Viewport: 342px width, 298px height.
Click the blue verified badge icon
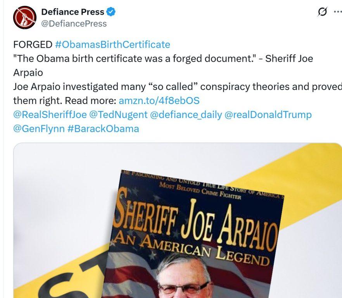click(x=111, y=12)
